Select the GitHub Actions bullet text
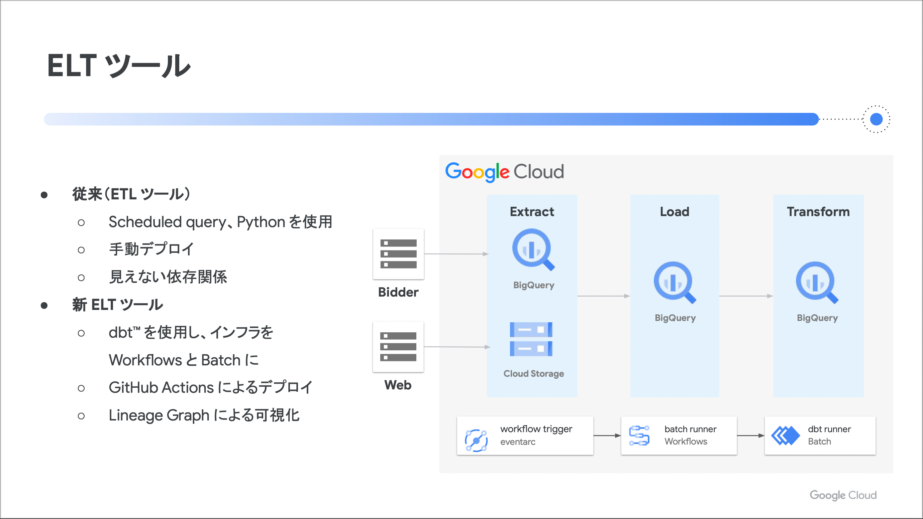 (x=211, y=387)
